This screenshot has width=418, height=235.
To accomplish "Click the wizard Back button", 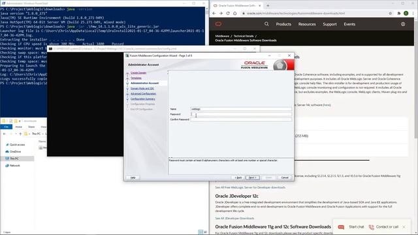I will (x=238, y=178).
